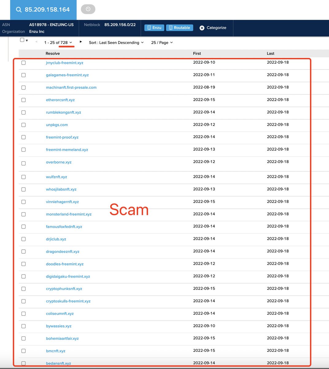Open rumblekongsnft.xyz link
The height and width of the screenshot is (369, 329).
pos(64,113)
